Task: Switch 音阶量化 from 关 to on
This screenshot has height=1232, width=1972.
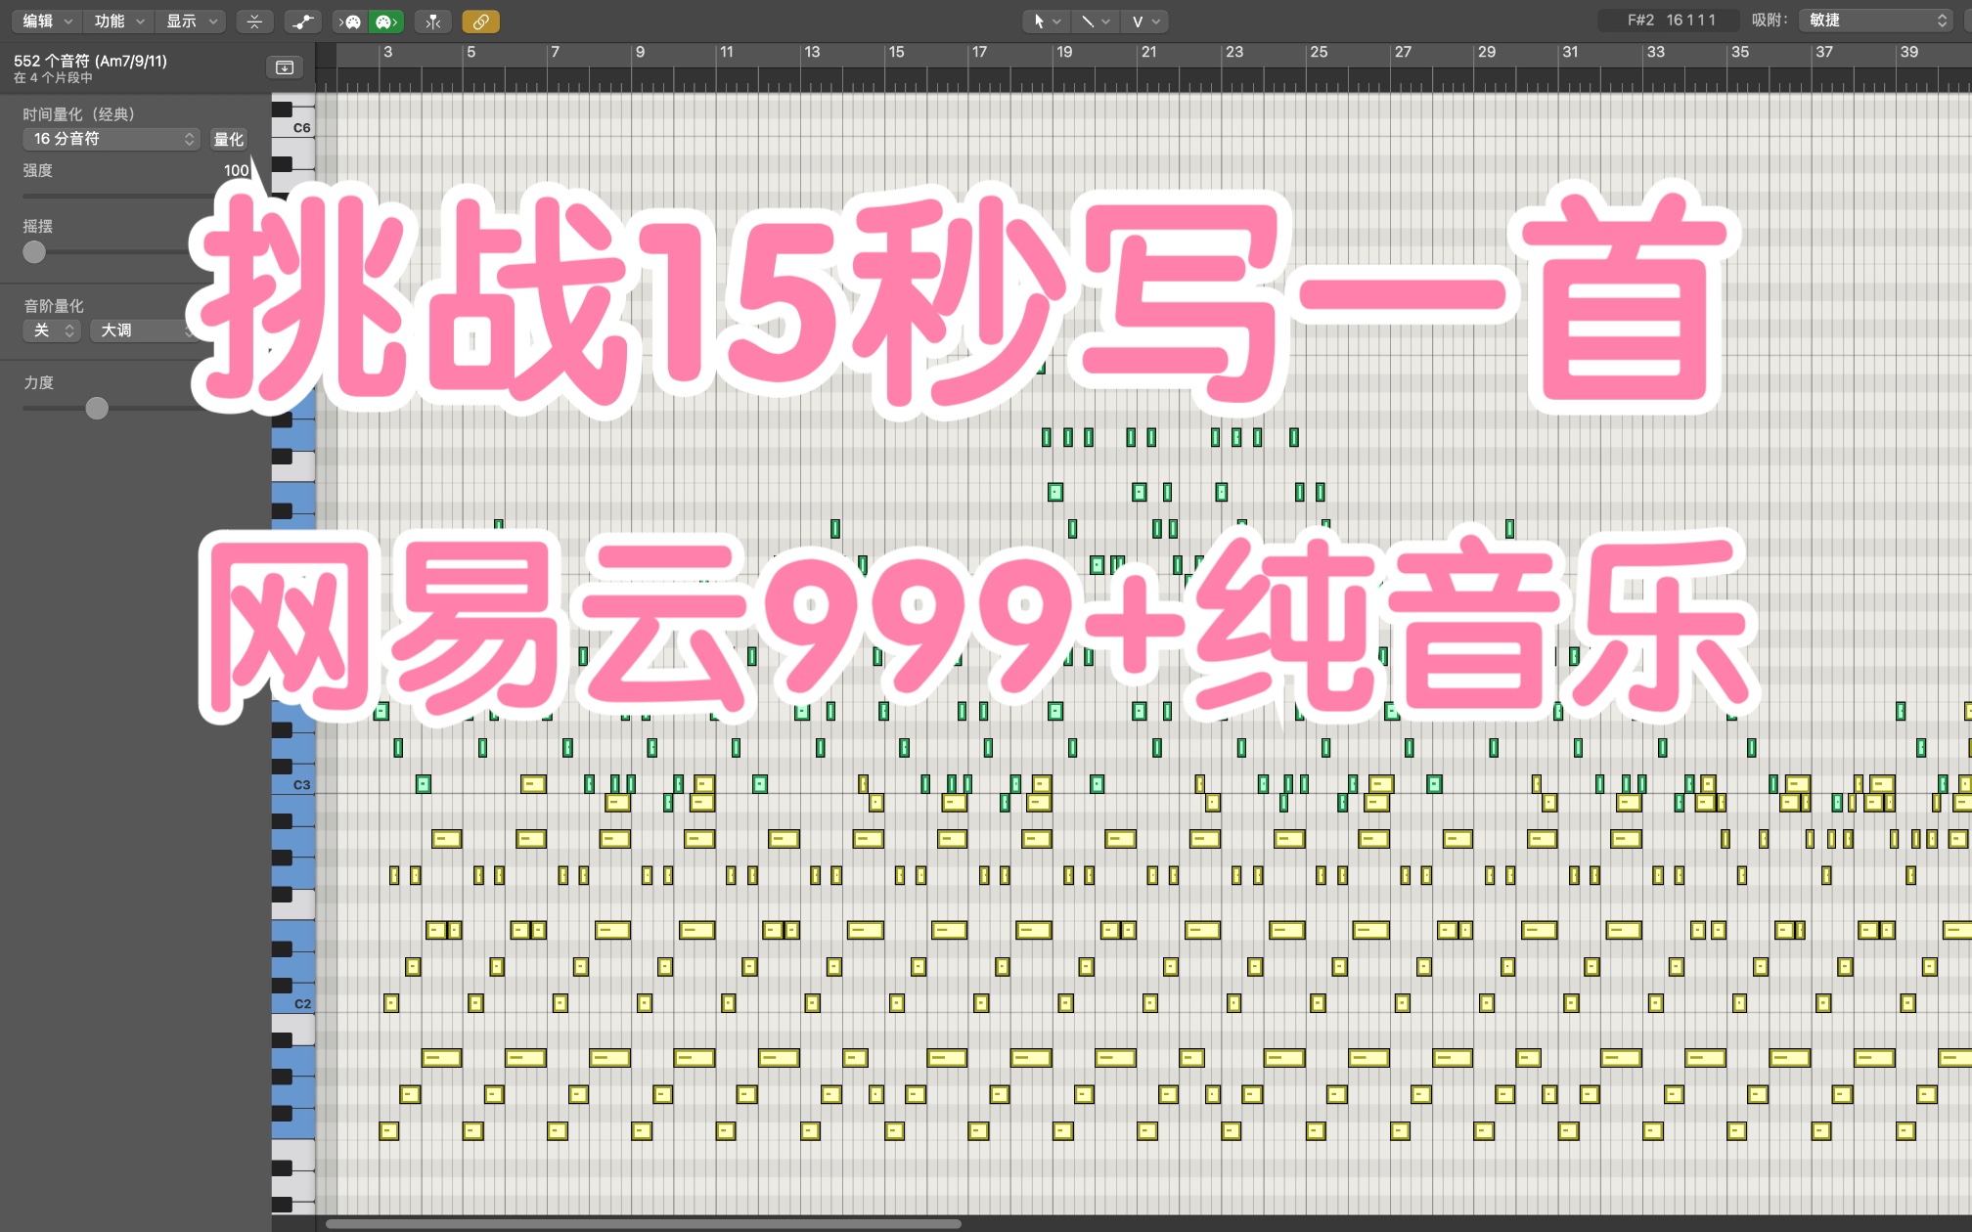Action: pos(51,330)
